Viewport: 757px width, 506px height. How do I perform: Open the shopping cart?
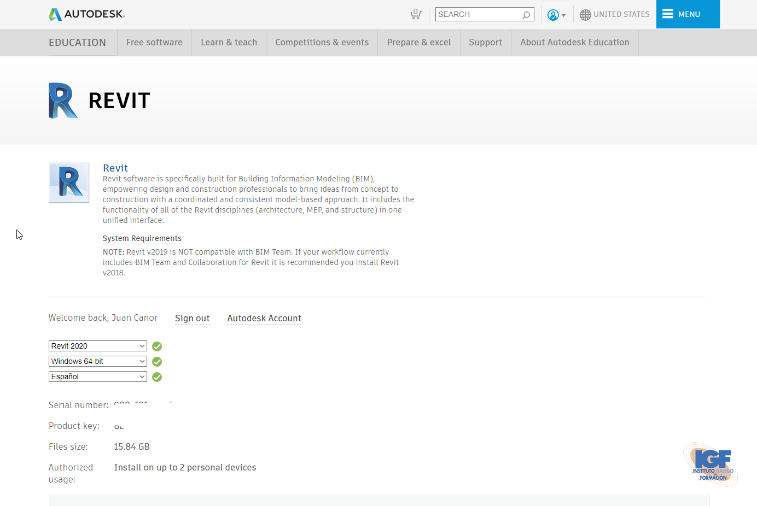tap(416, 14)
